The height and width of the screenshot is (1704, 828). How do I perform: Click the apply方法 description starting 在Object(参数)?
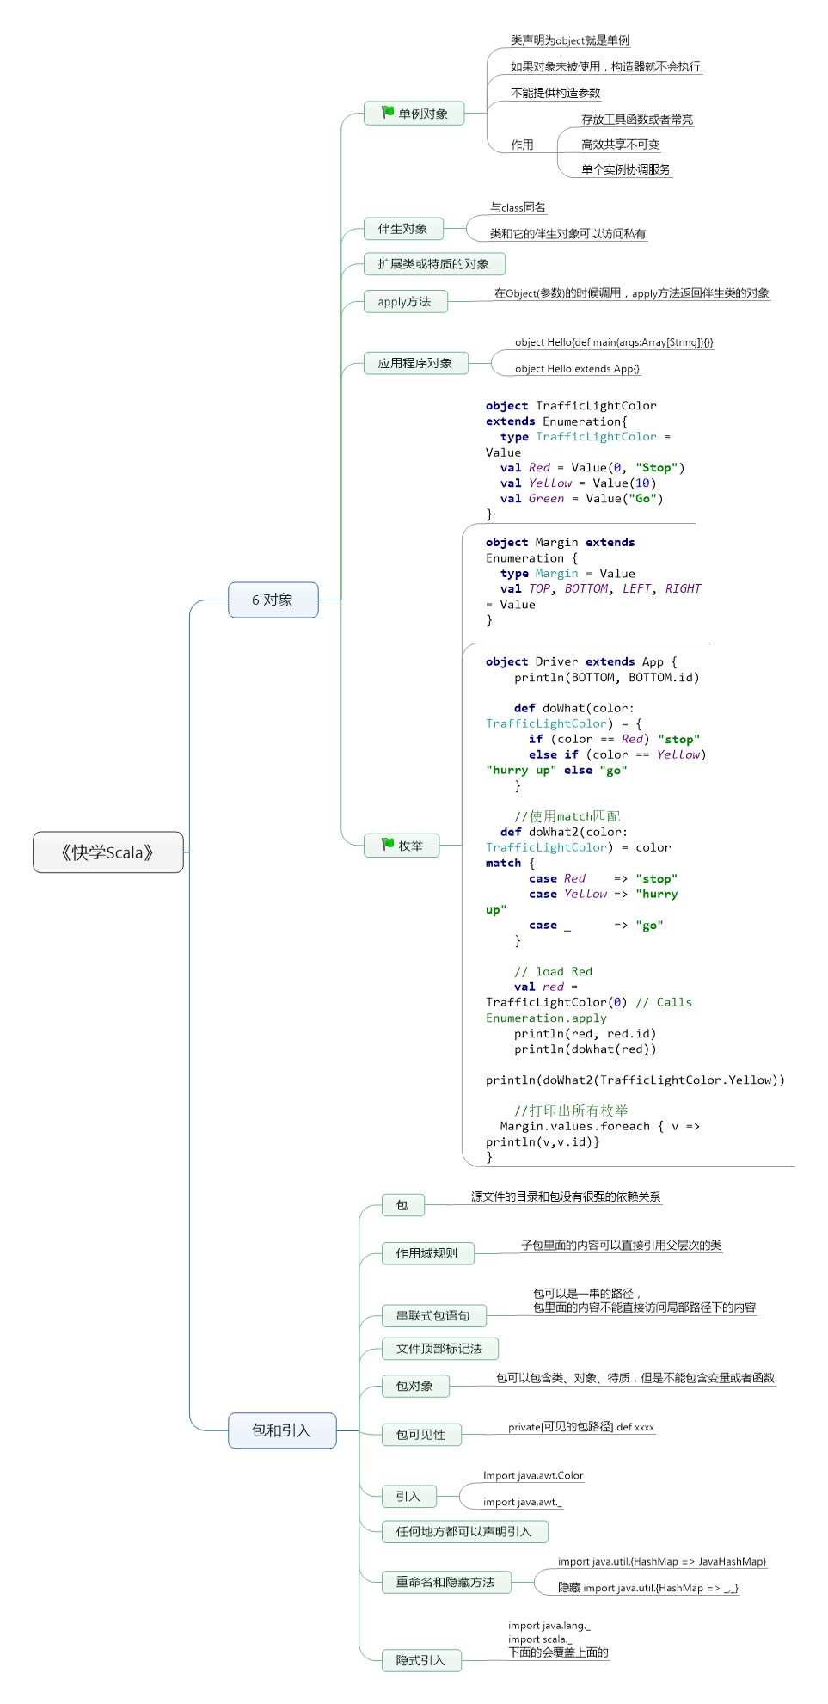pos(632,293)
